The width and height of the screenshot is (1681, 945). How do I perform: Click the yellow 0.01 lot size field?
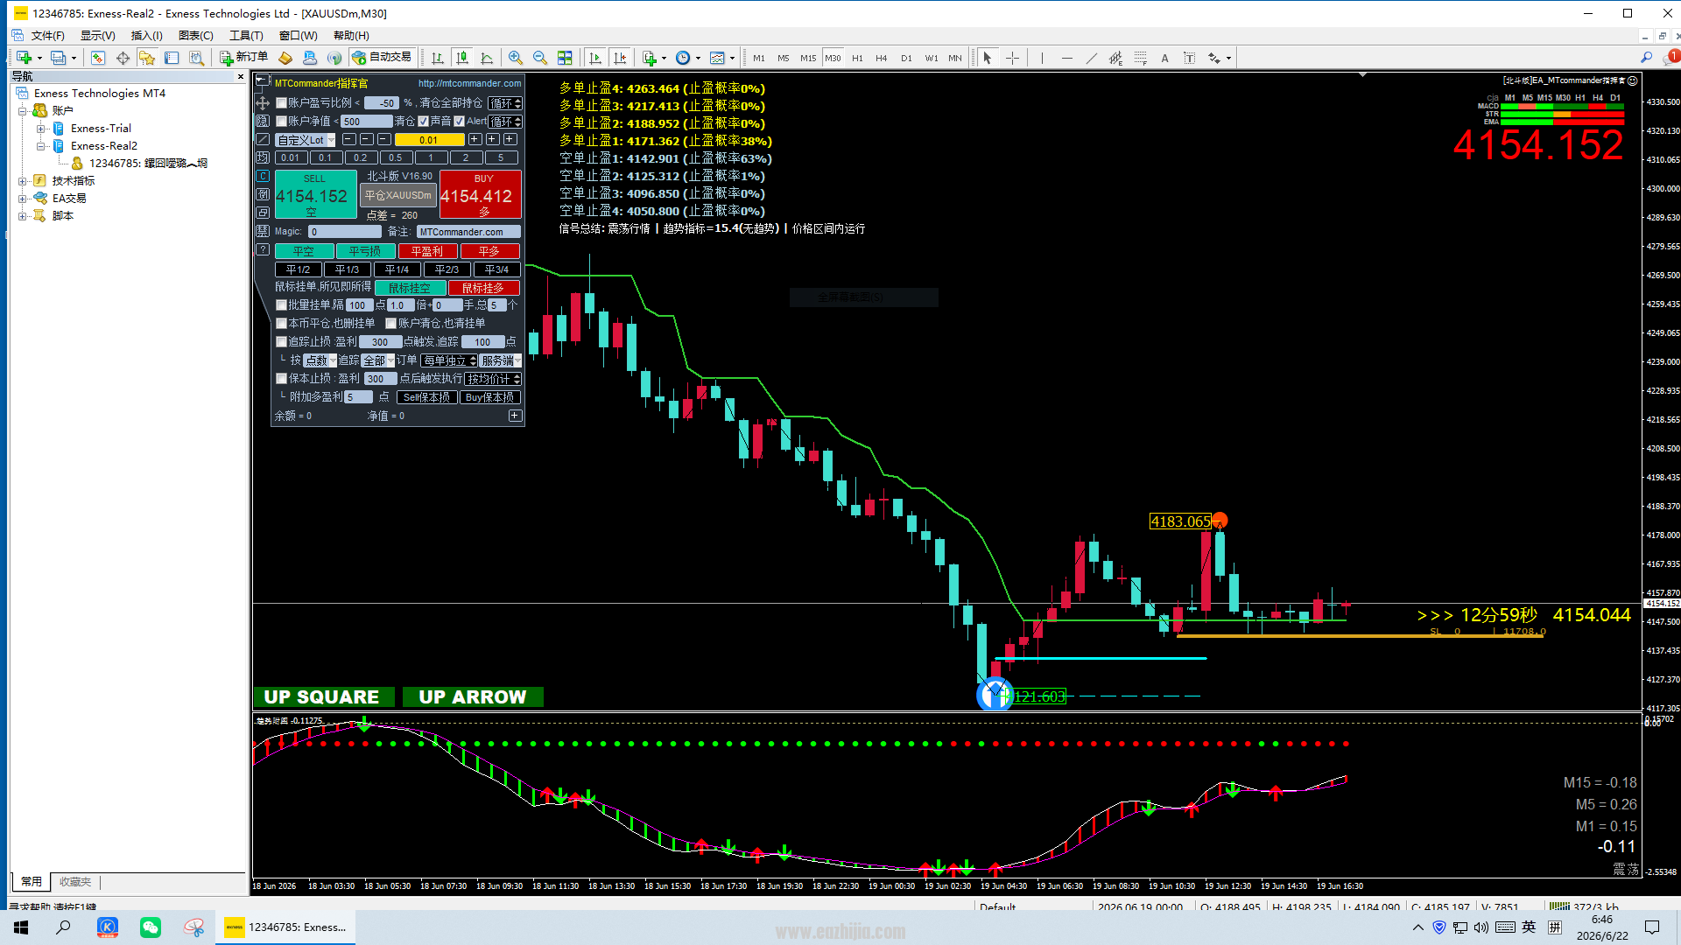pos(429,140)
